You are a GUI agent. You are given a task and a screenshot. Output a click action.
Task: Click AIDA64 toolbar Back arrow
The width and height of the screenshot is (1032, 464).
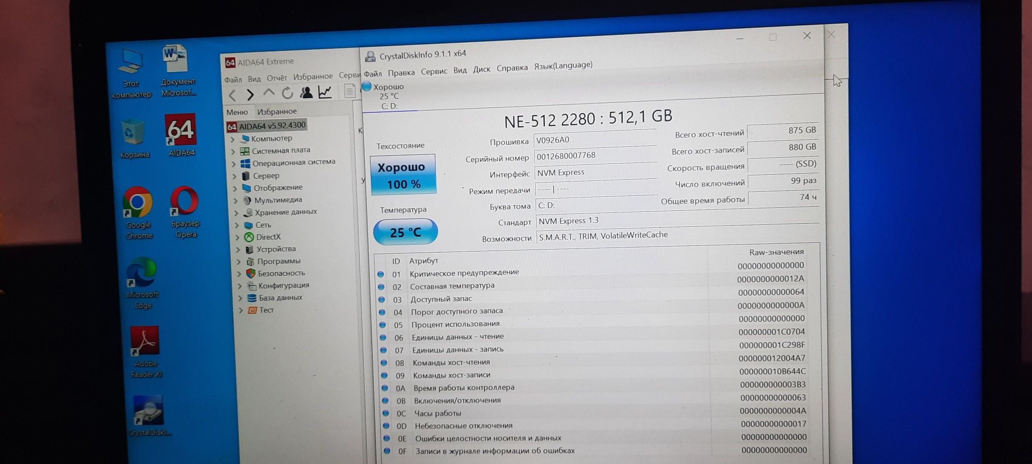[232, 95]
